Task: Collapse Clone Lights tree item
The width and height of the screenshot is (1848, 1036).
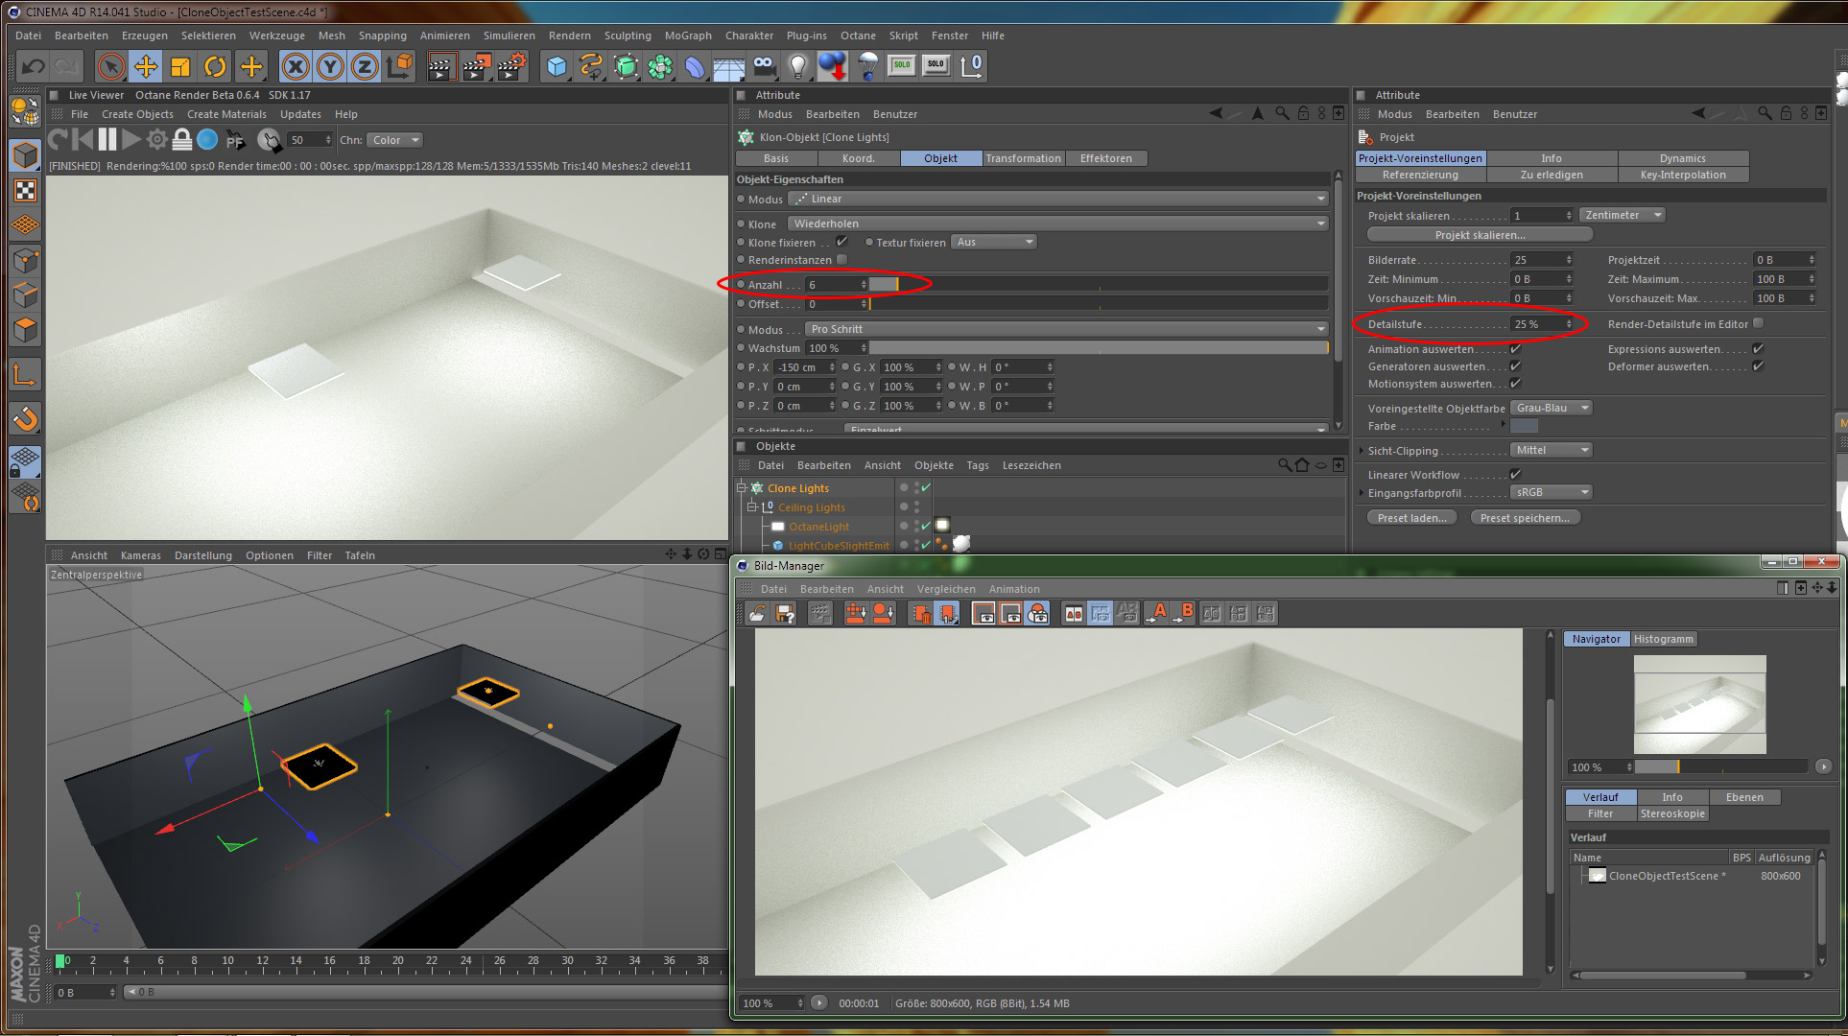Action: pos(741,488)
